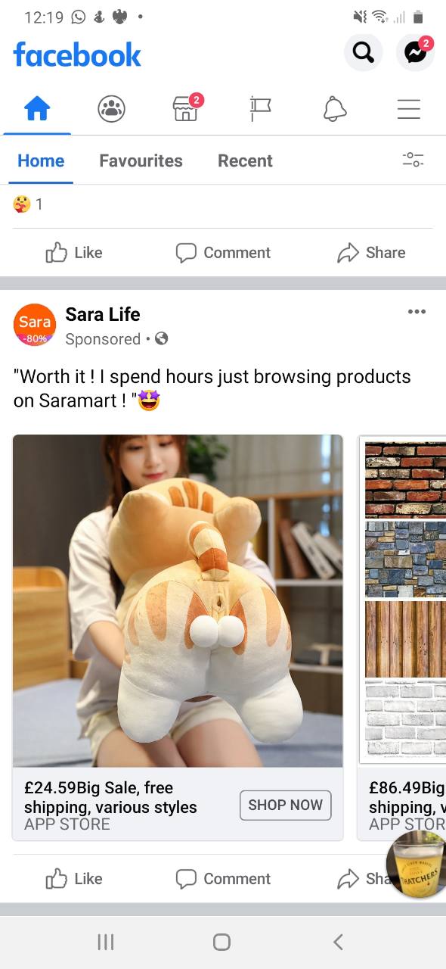Open the feed filter sliders icon
Viewport: 446px width, 969px height.
pos(413,160)
